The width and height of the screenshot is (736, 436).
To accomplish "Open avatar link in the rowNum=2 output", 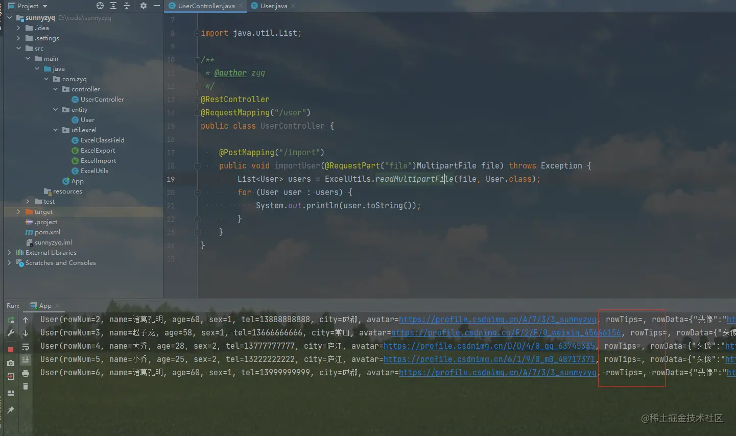I will point(497,320).
